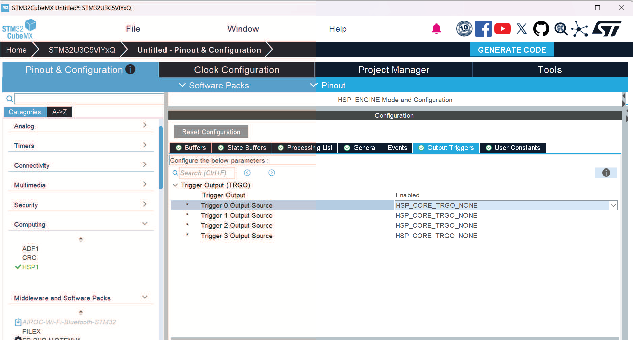Open the Help menu

click(338, 29)
